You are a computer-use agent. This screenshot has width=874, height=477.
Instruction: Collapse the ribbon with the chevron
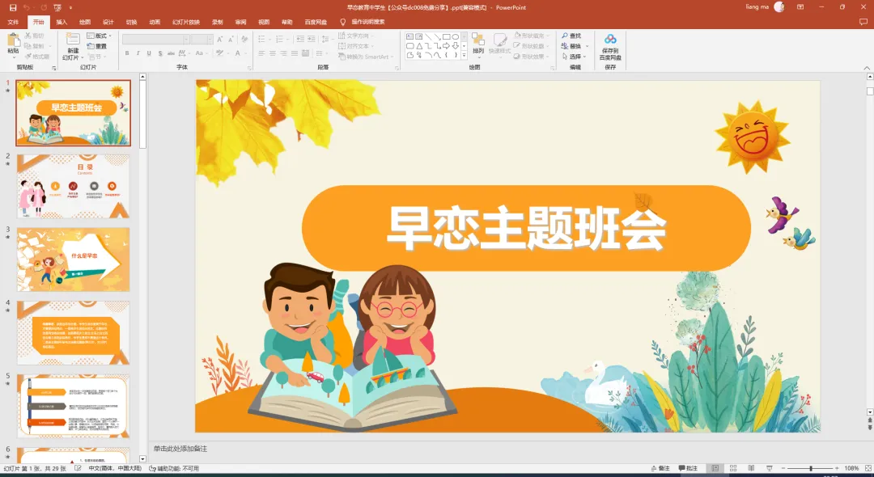click(867, 68)
